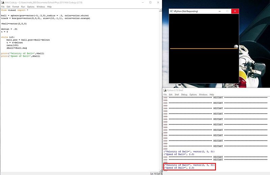The image size is (270, 175).
Task: Click the 'while t<5:' line in the editor
Action: 7,37
